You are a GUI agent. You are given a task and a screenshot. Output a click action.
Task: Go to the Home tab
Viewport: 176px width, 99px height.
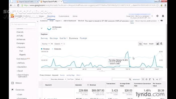[x=41, y=16]
